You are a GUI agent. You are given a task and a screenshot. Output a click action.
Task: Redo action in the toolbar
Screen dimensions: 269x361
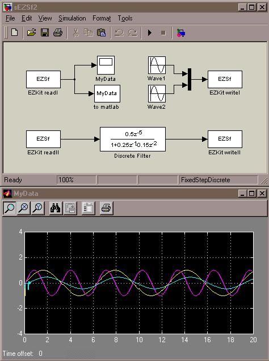133,32
